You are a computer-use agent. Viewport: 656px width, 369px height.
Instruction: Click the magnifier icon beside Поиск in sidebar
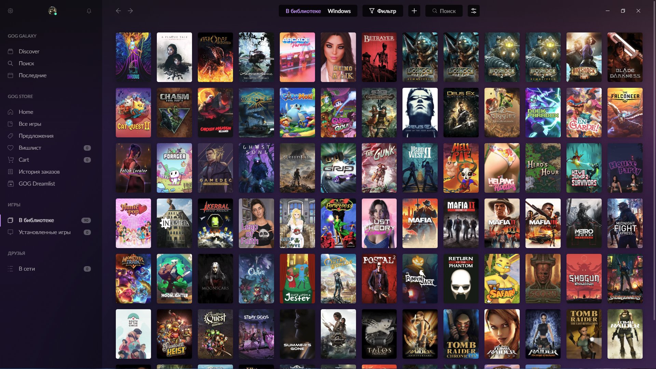point(11,63)
